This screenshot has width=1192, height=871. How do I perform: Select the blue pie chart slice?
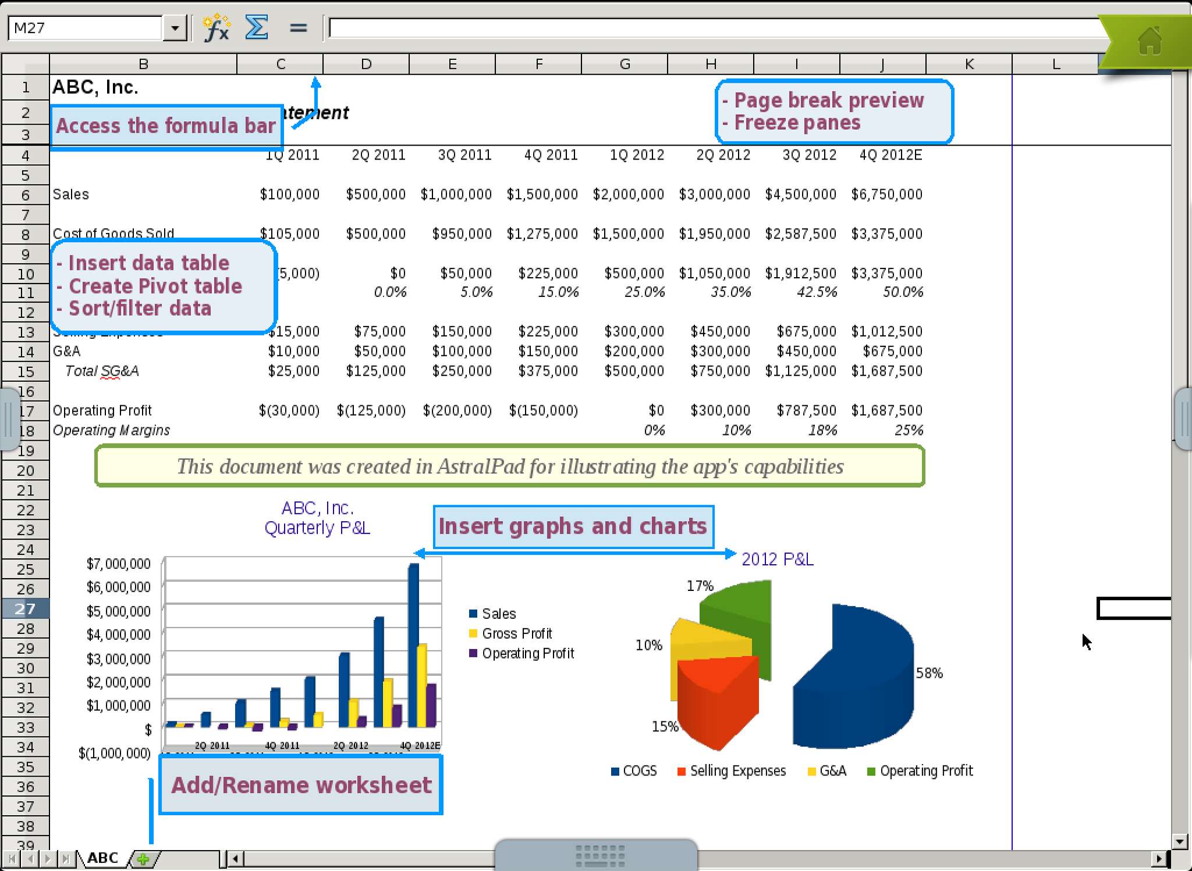tap(861, 681)
